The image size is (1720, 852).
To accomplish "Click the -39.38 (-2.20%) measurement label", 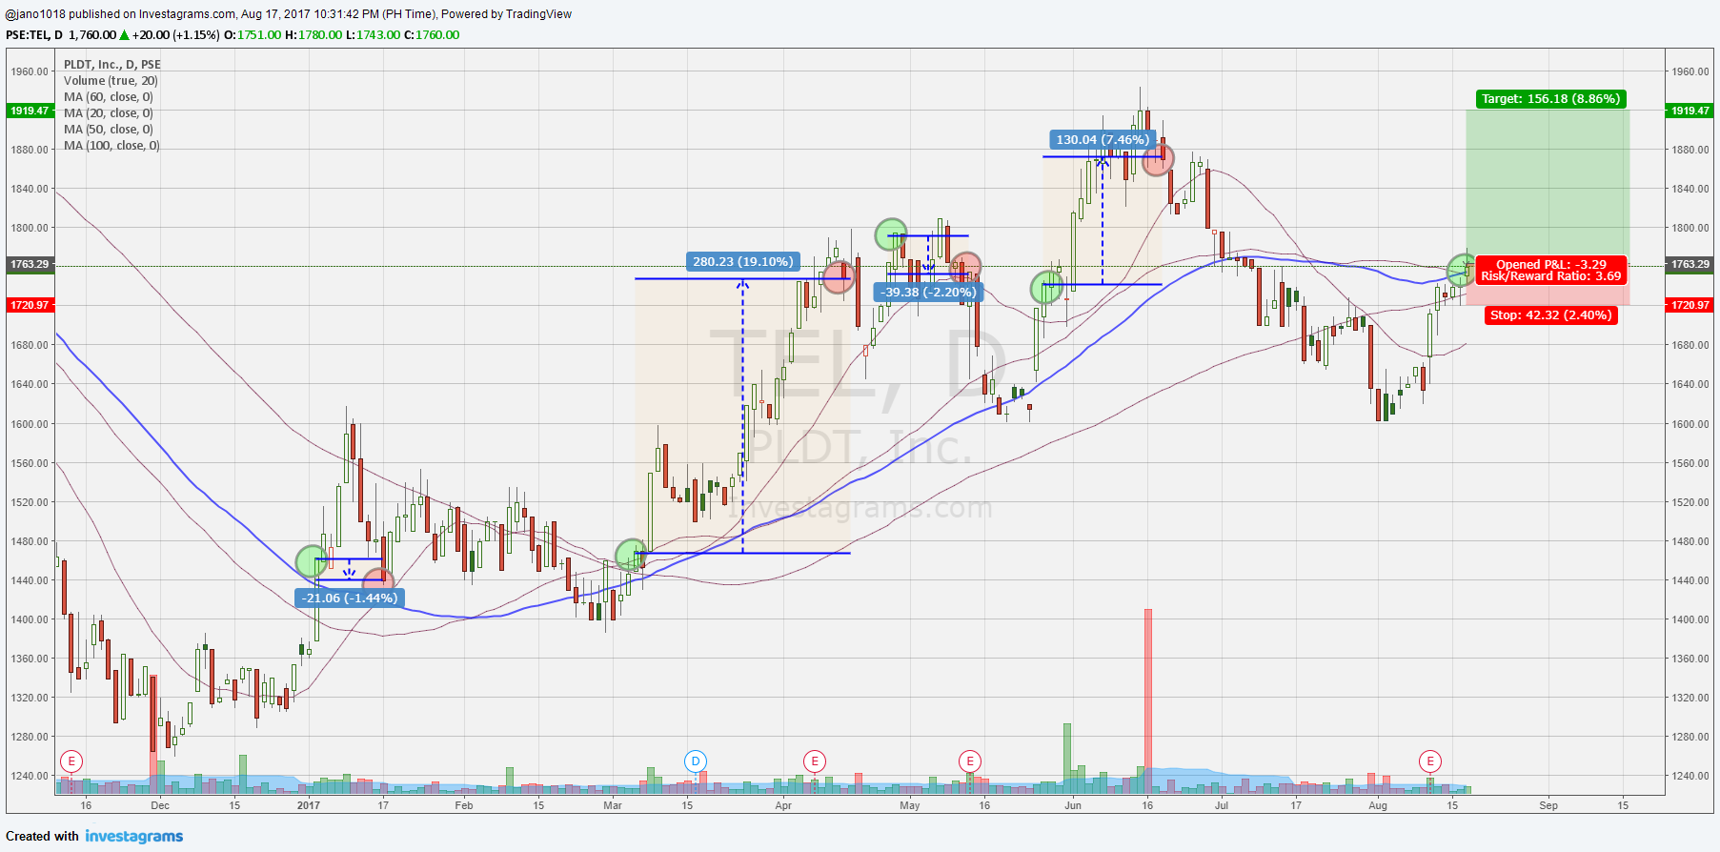I will pyautogui.click(x=928, y=293).
